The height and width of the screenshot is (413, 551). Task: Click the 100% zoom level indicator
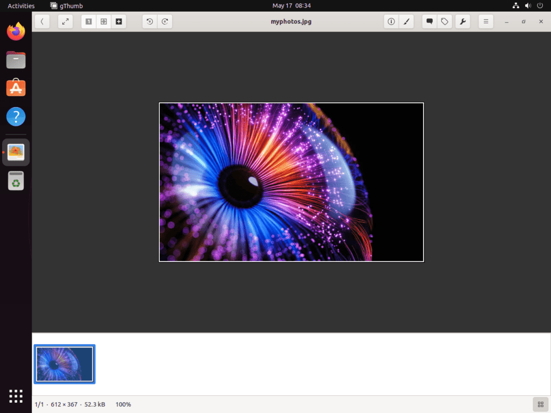tap(123, 404)
